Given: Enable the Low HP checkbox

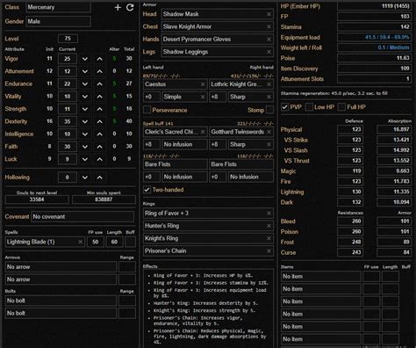Looking at the screenshot, I should pos(309,107).
